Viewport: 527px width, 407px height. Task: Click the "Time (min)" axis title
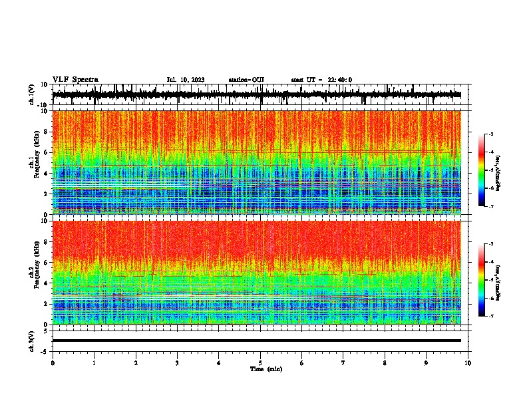266,369
